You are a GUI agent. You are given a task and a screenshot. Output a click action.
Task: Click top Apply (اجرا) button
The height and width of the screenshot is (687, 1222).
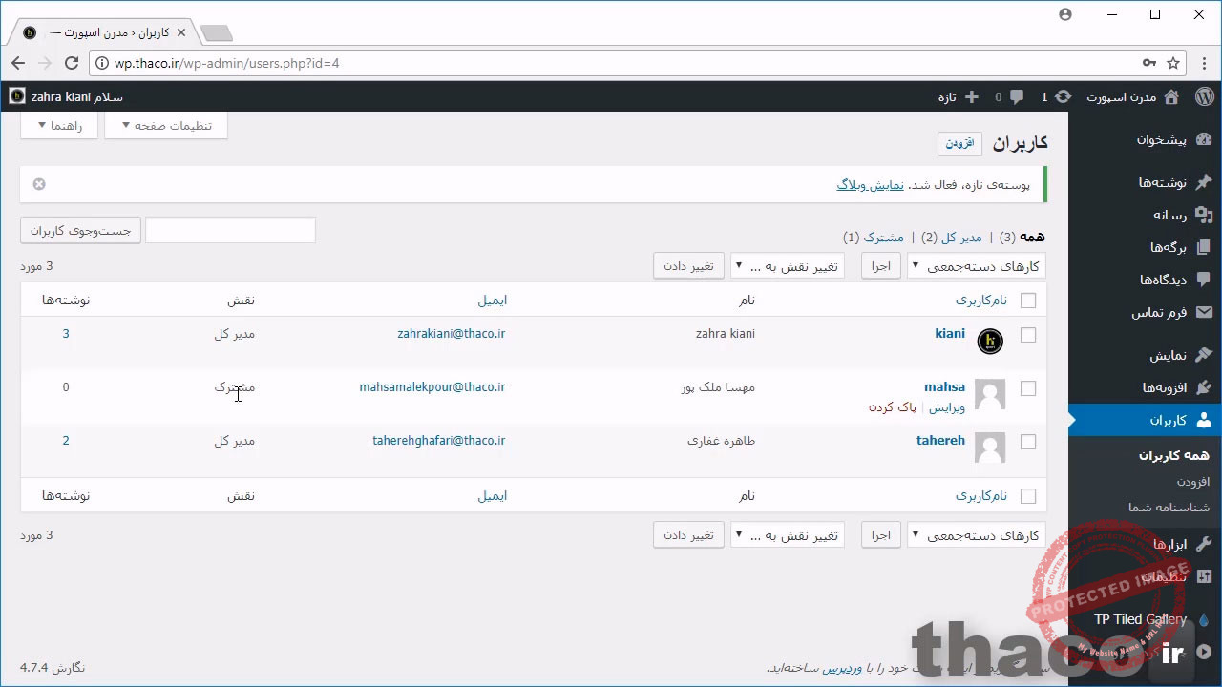[881, 266]
